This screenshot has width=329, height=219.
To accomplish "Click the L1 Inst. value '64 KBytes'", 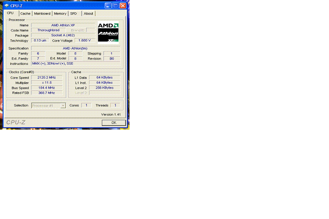I will pos(105,83).
